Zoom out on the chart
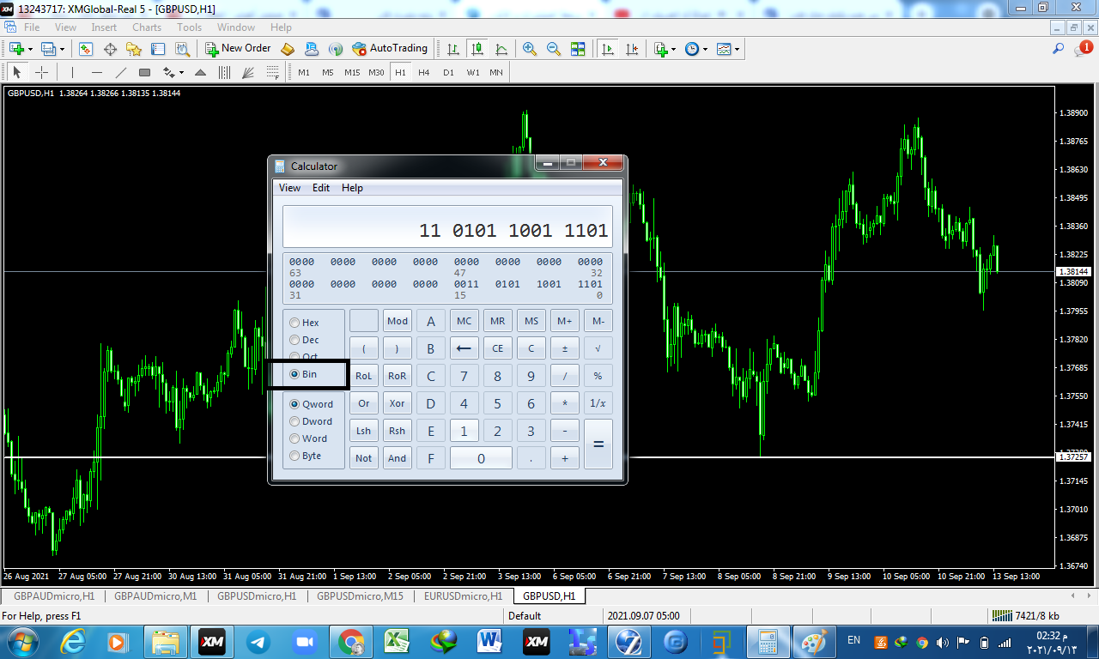1099x659 pixels. click(x=554, y=49)
